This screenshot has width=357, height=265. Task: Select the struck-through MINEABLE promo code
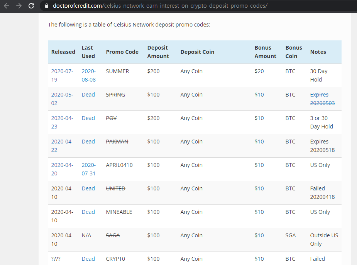119,212
